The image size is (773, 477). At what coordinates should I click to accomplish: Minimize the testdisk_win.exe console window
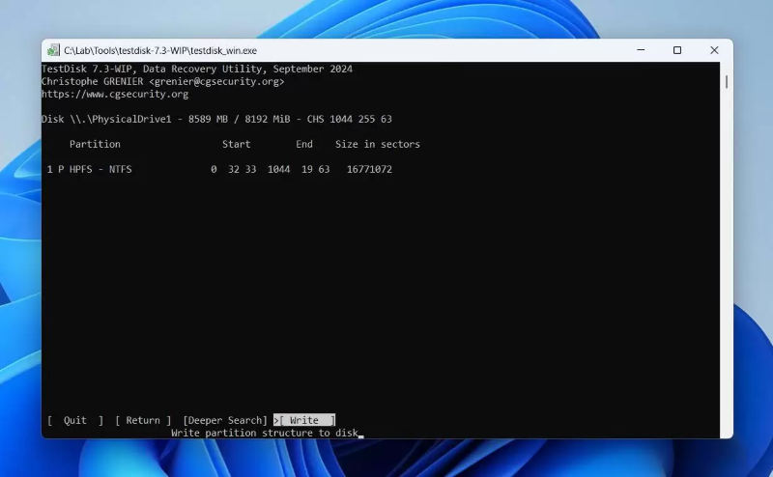click(x=641, y=50)
